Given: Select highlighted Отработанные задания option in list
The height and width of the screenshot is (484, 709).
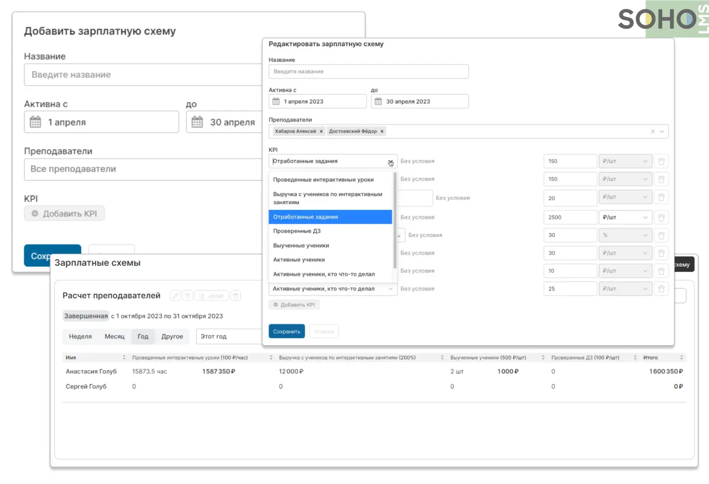Looking at the screenshot, I should pos(330,217).
